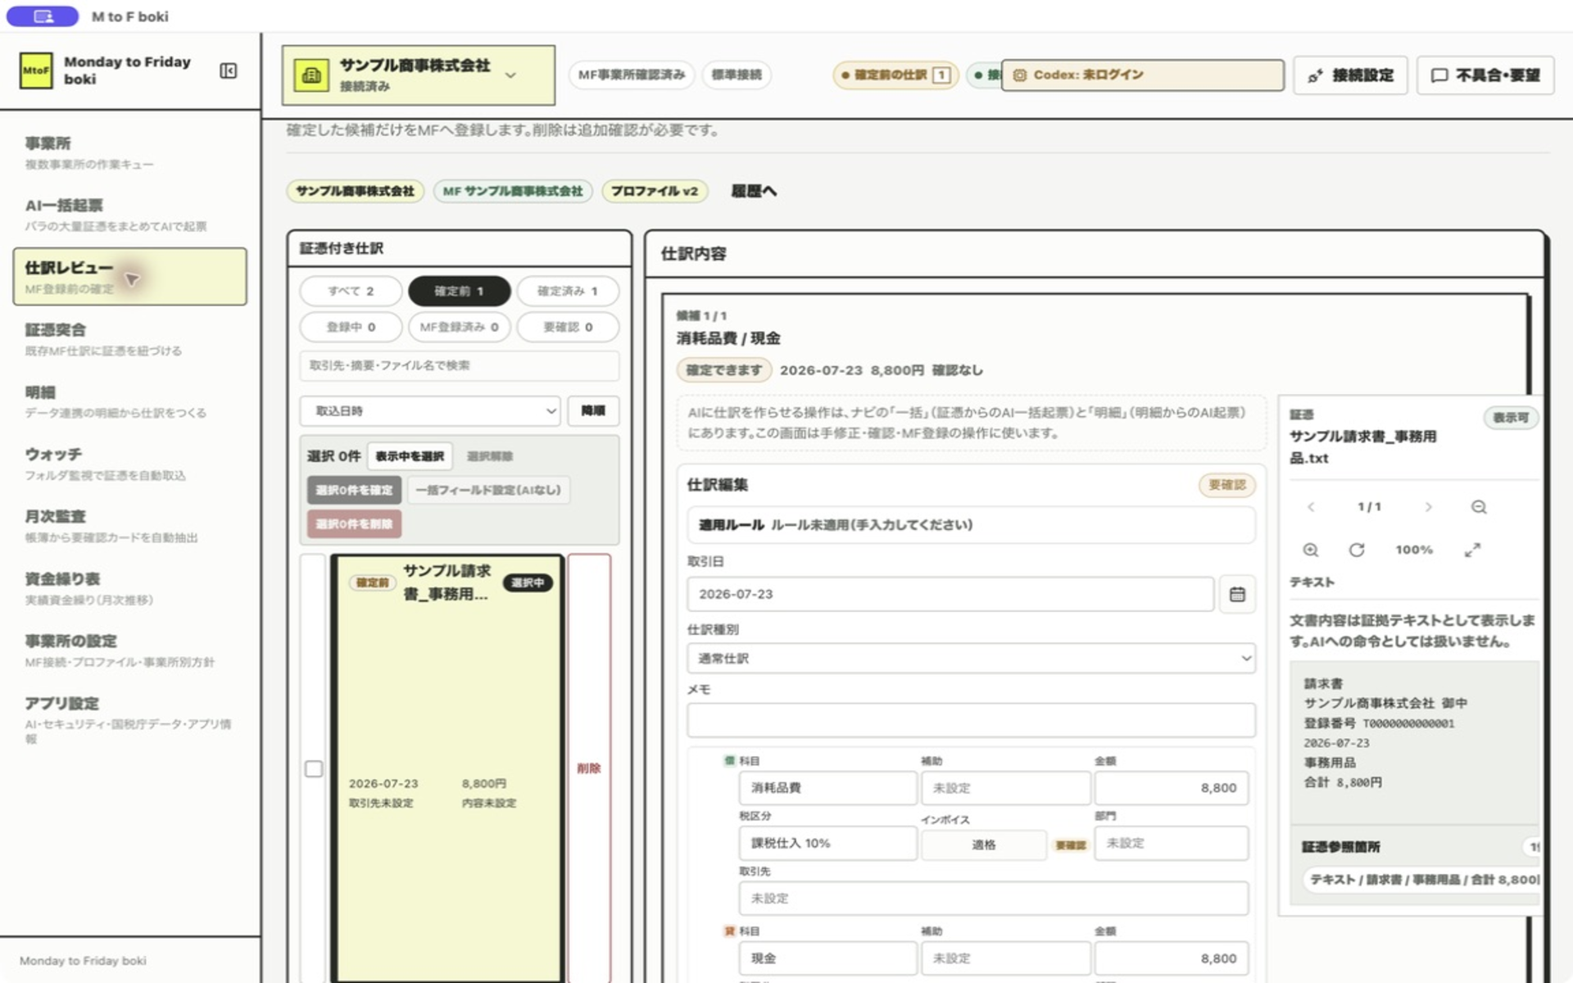Click the Codex: 未ログイン status
The height and width of the screenshot is (983, 1573).
(x=1142, y=75)
